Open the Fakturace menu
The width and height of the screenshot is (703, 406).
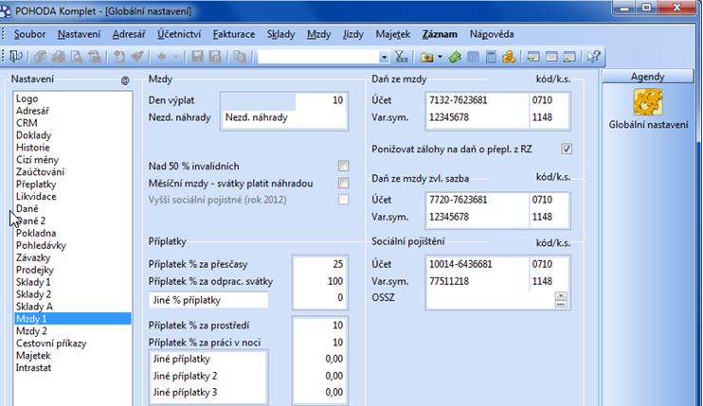click(x=234, y=34)
